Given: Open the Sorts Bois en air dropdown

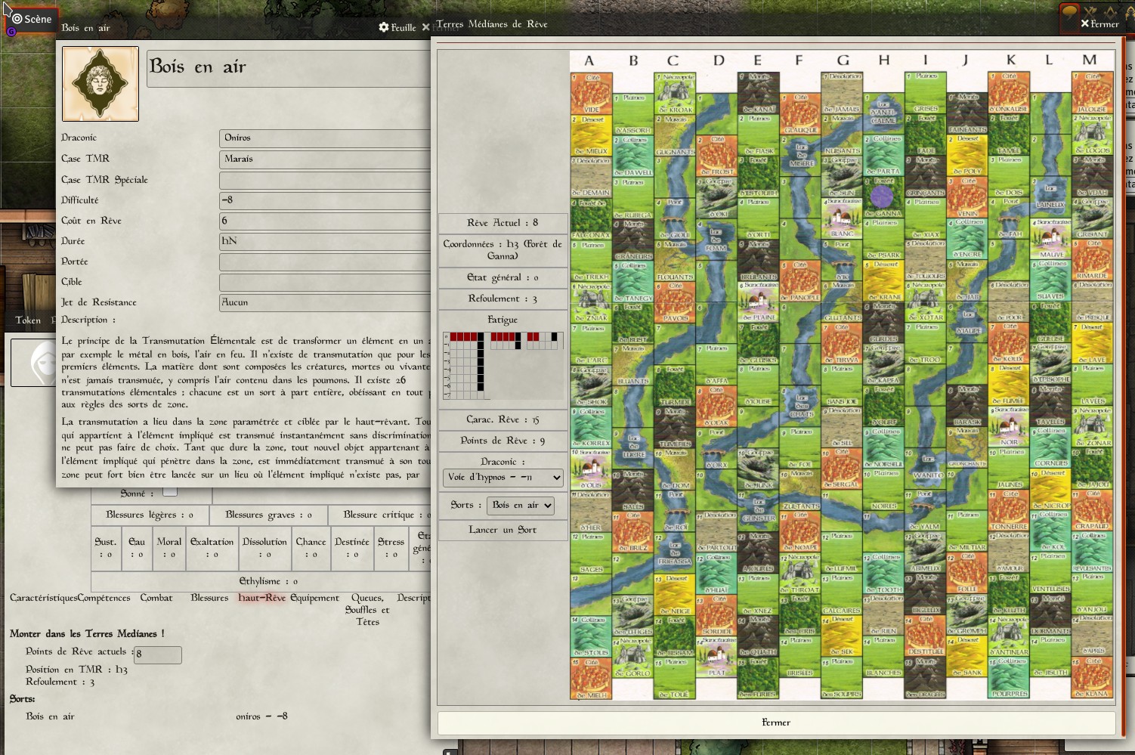Looking at the screenshot, I should (521, 505).
